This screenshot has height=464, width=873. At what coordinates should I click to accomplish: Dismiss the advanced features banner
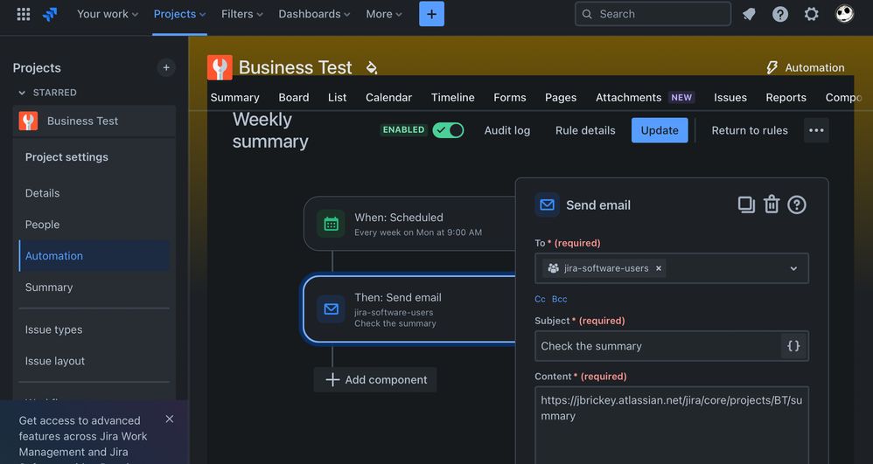[169, 419]
